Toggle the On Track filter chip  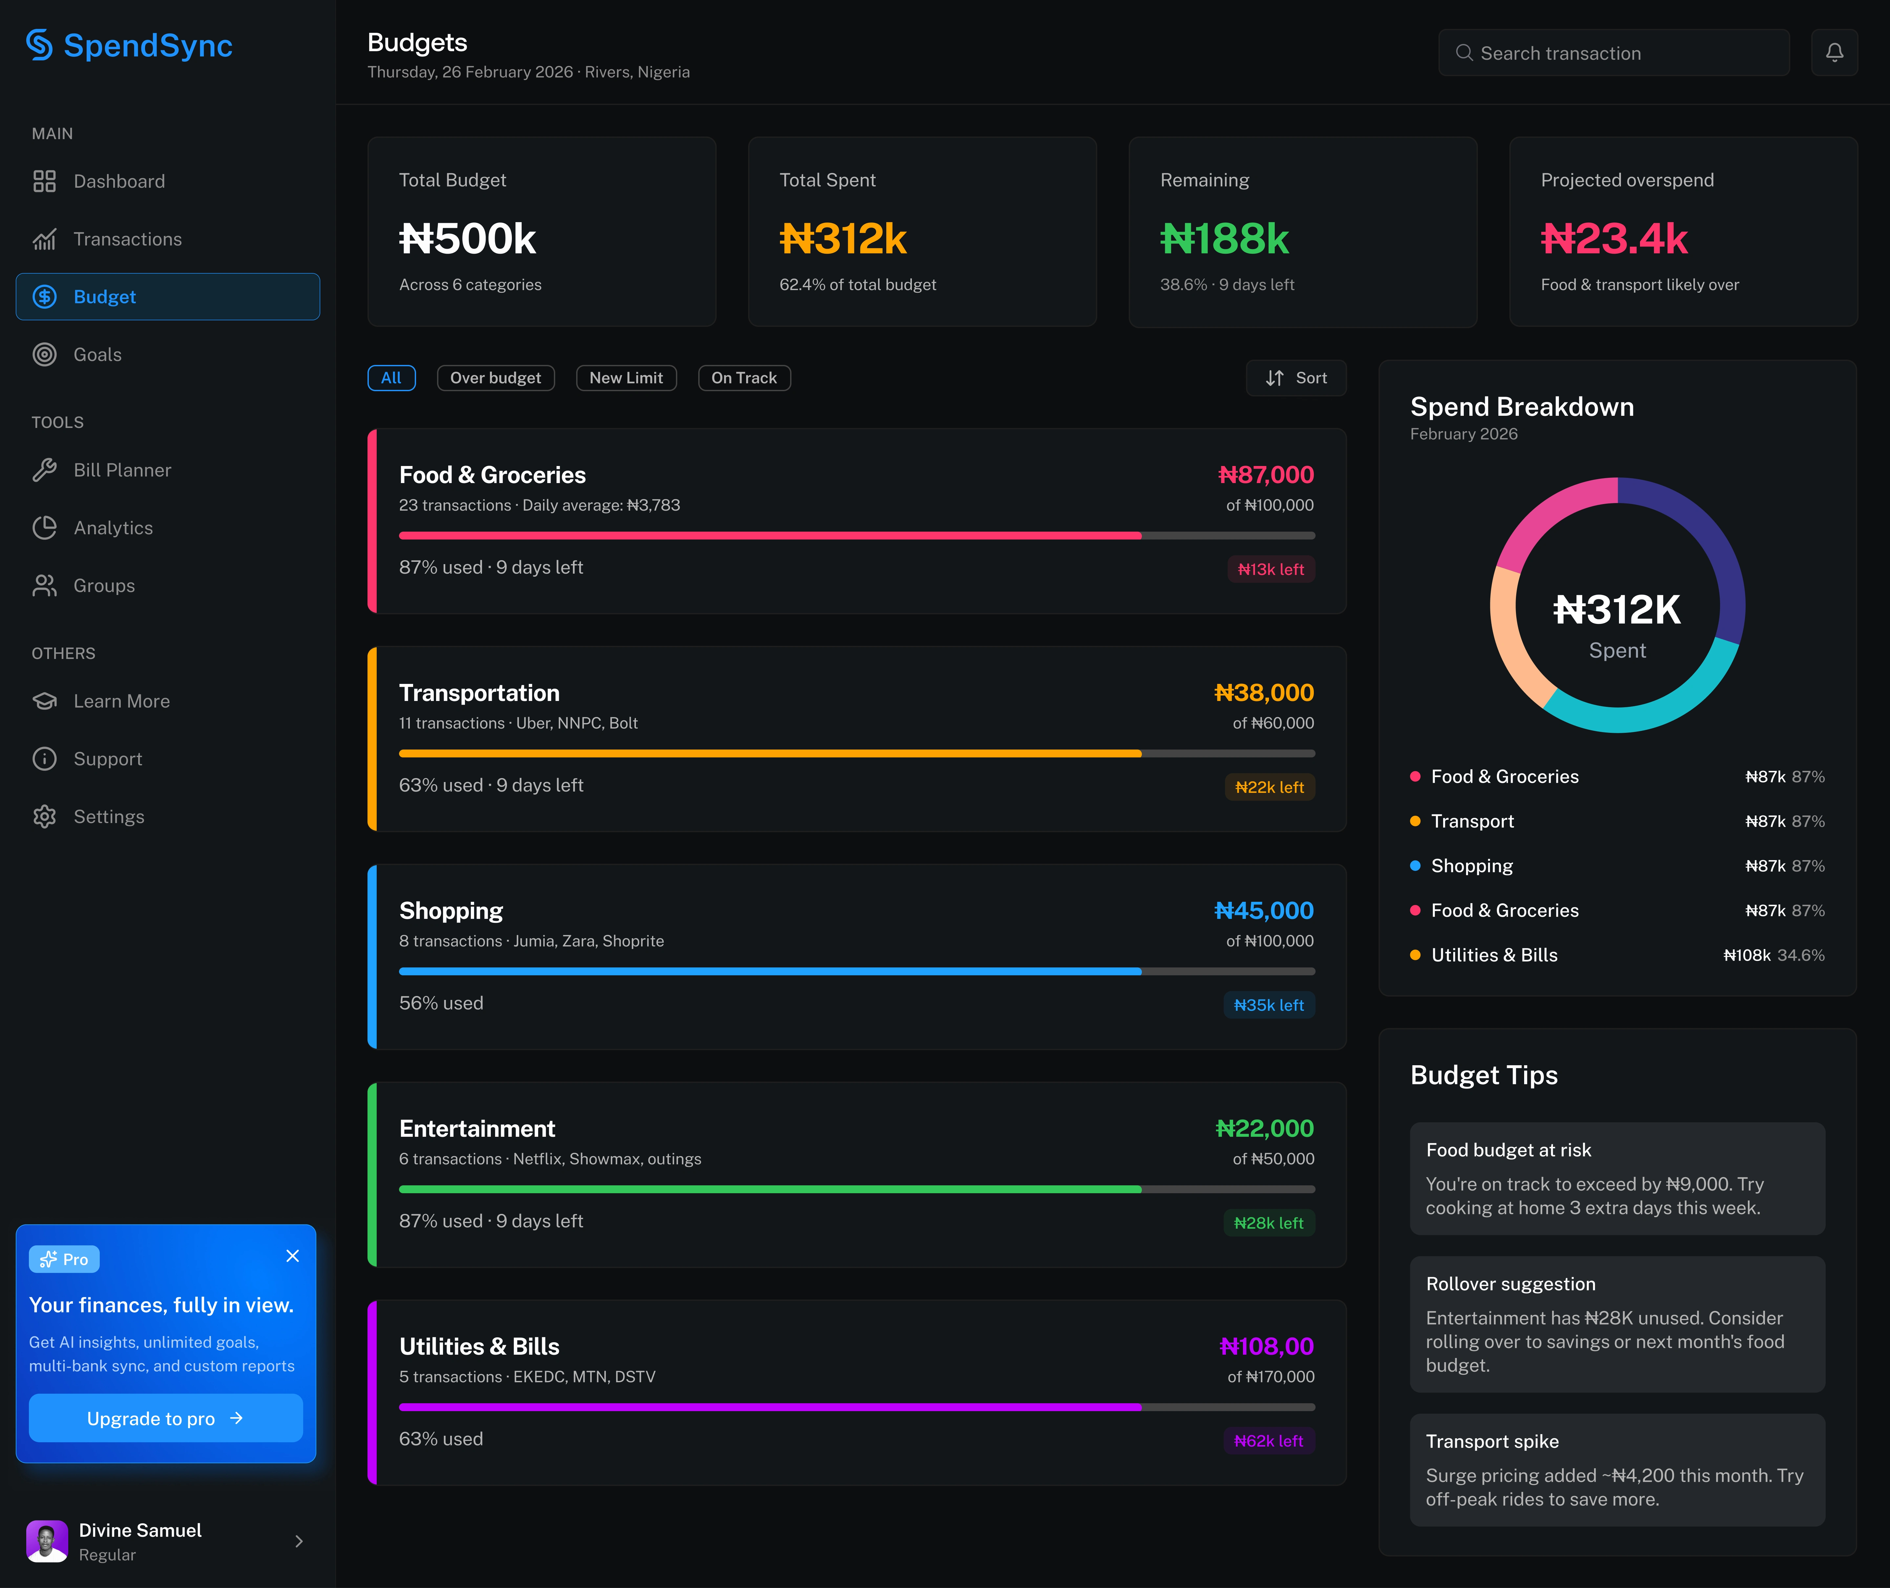[x=744, y=378]
